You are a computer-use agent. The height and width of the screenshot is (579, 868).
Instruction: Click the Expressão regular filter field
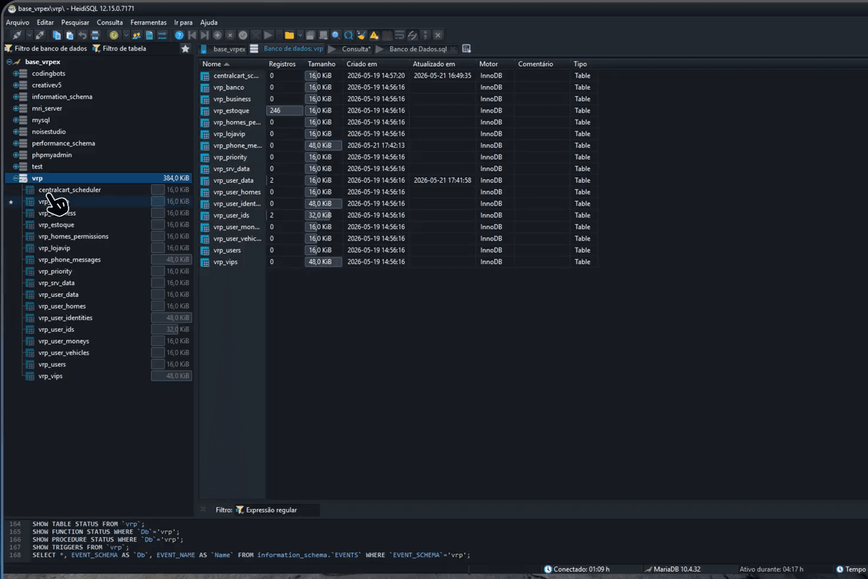(x=277, y=510)
